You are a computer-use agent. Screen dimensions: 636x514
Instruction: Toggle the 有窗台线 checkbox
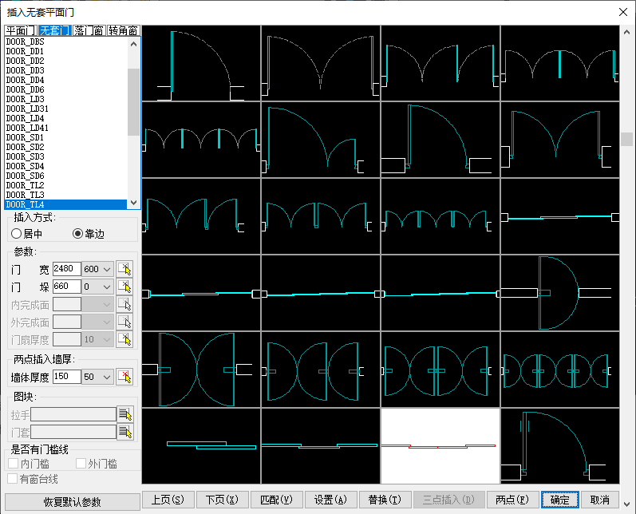pos(13,479)
